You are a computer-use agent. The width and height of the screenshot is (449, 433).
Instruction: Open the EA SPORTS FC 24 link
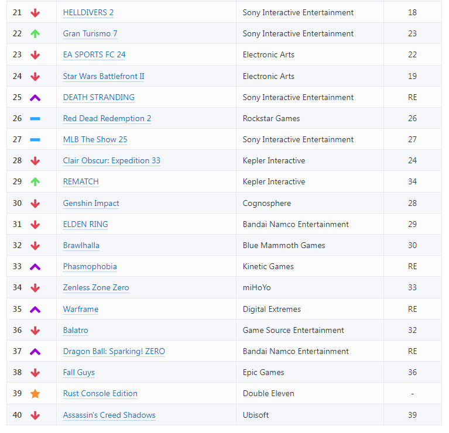[94, 54]
